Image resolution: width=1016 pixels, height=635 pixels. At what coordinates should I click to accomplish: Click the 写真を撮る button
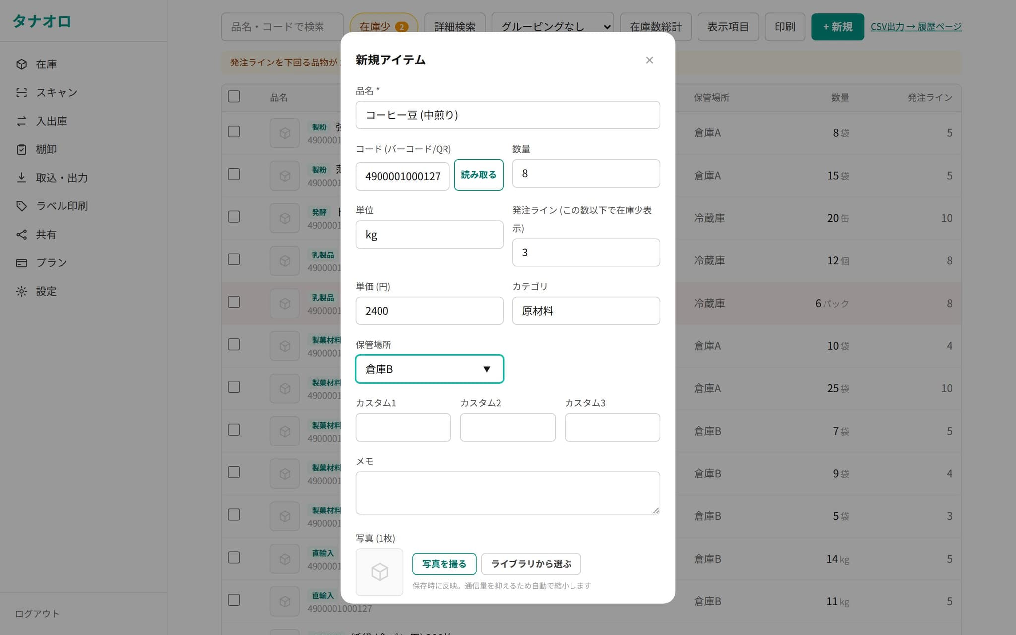(x=444, y=564)
